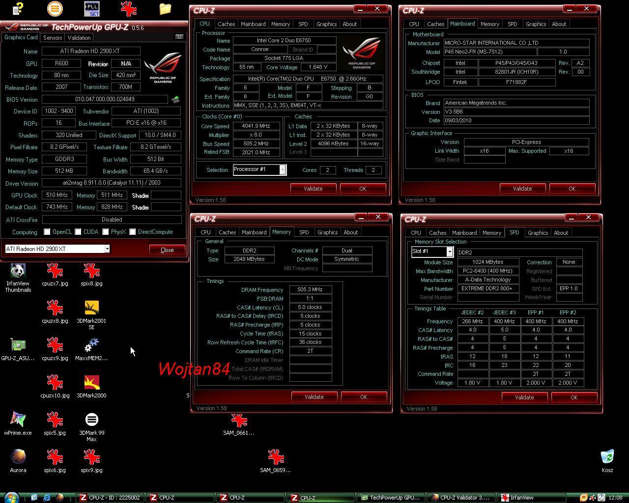Viewport: 629px width, 503px height.
Task: Switch to CPU-Z Validator taskbar item
Action: point(461,498)
